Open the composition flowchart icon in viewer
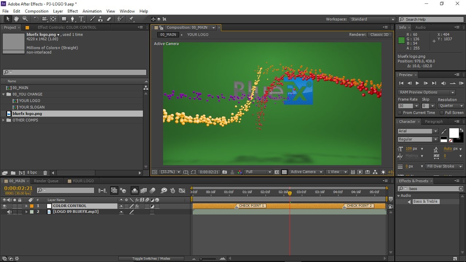 point(375,172)
